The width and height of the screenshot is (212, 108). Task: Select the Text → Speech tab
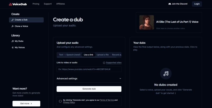[x=69, y=55]
